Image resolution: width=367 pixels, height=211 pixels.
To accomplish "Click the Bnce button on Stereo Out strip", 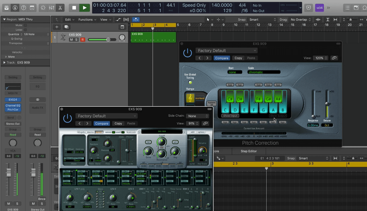I will tap(42, 199).
